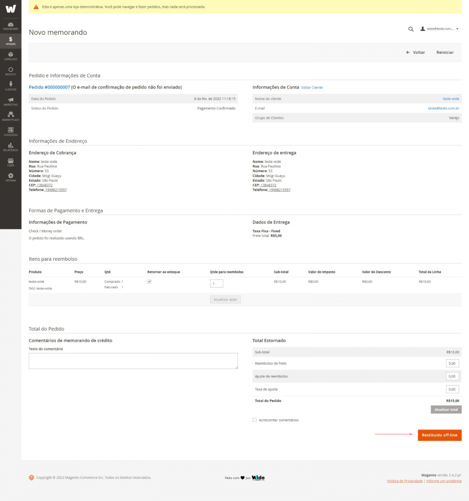Open the Catálogo sidebar menu
Viewport: 469px width, 501px height.
[11, 56]
